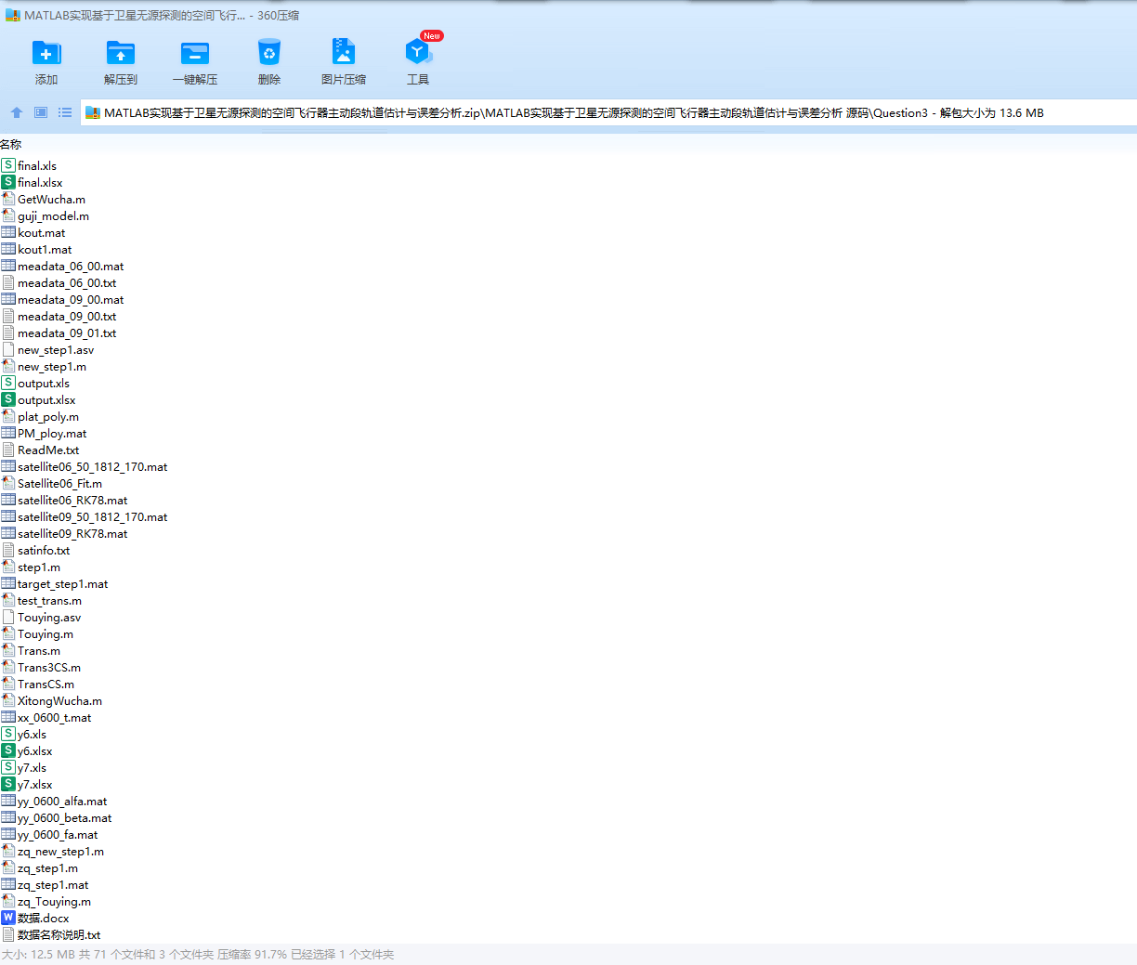Select the output.xls file icon
Screen dimensions: 1137x965
(x=8, y=383)
